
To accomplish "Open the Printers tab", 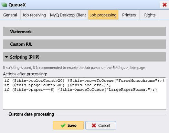I will coord(129,15).
